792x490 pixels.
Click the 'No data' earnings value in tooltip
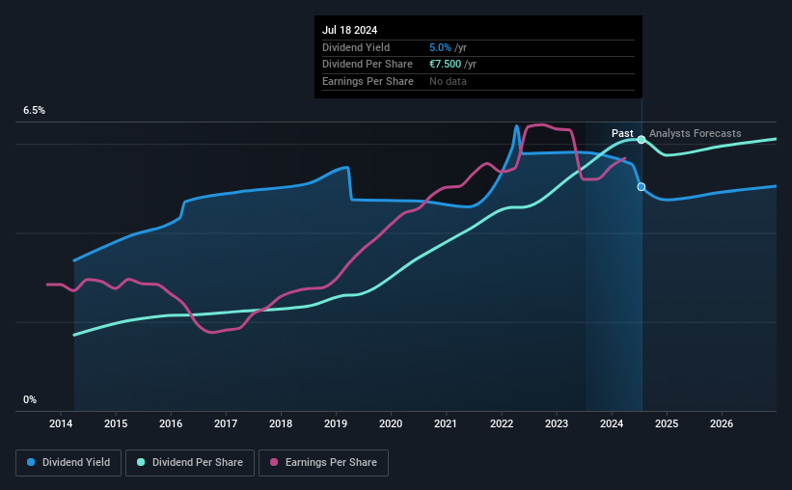click(x=448, y=81)
